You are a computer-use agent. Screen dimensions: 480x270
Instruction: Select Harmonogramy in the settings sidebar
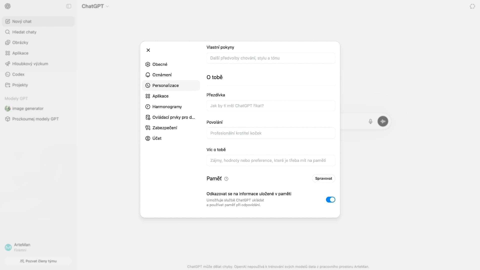(167, 107)
